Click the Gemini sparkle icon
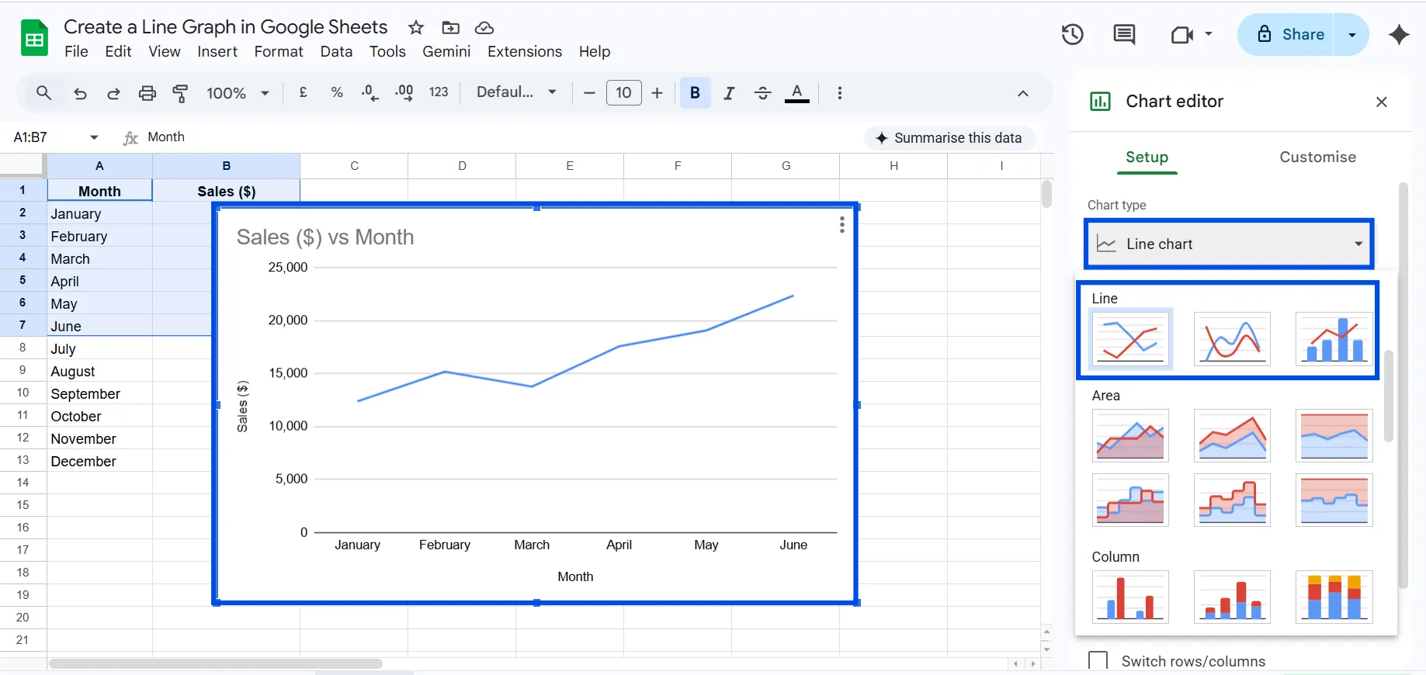This screenshot has width=1426, height=675. (1399, 34)
